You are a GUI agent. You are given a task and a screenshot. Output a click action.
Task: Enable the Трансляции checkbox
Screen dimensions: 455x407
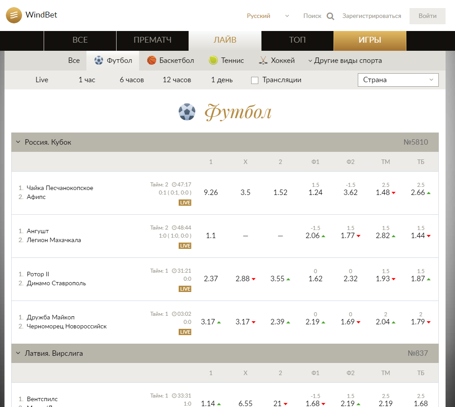(x=255, y=80)
